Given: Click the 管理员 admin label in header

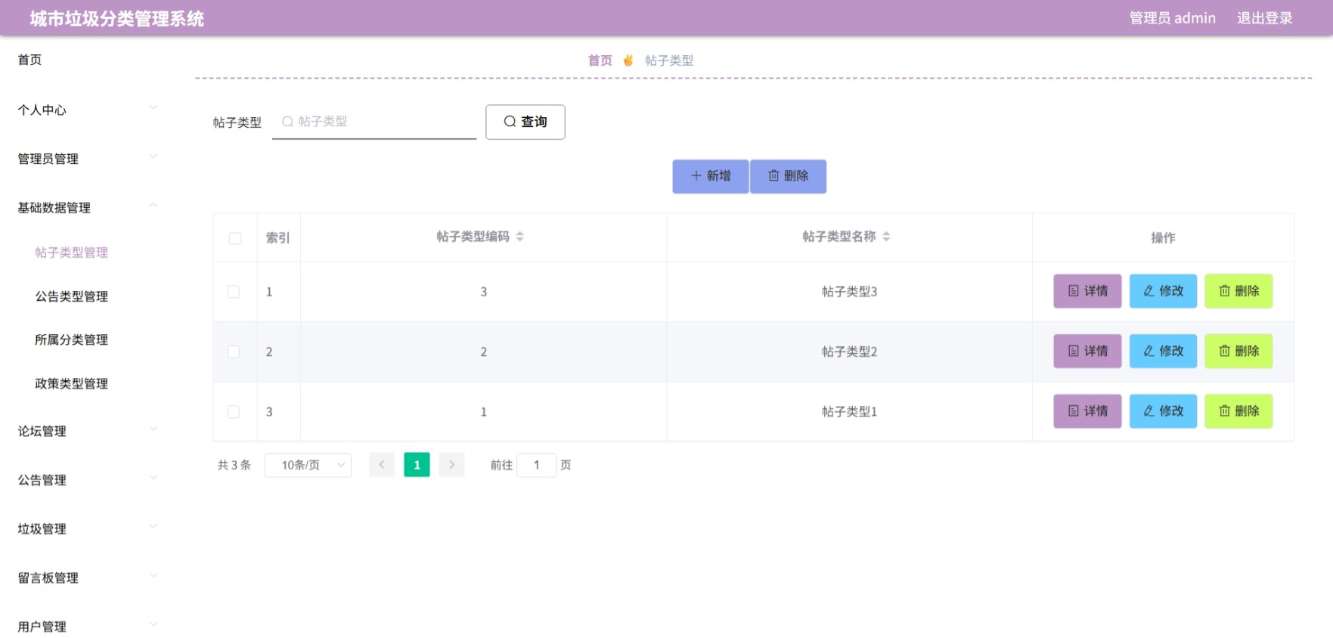Looking at the screenshot, I should pyautogui.click(x=1172, y=18).
